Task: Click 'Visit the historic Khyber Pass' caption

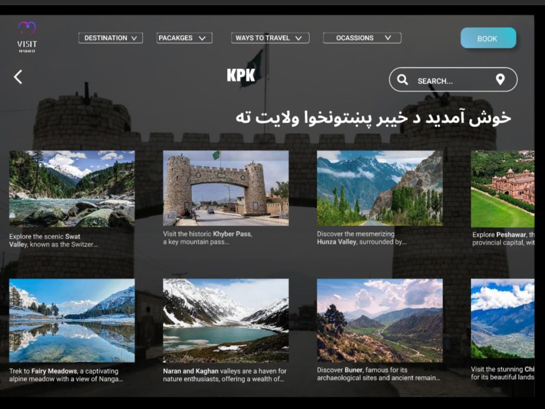Action: pyautogui.click(x=208, y=238)
